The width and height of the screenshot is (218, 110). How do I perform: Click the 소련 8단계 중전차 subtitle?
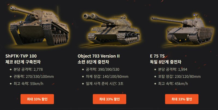point(93,62)
